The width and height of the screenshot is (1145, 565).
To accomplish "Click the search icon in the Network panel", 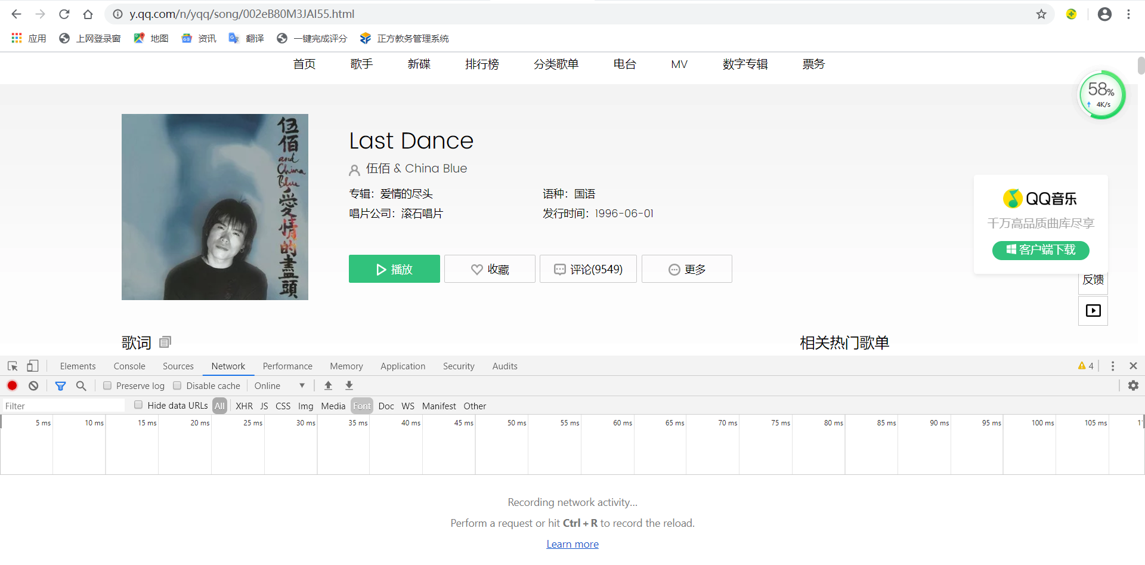I will pos(81,385).
